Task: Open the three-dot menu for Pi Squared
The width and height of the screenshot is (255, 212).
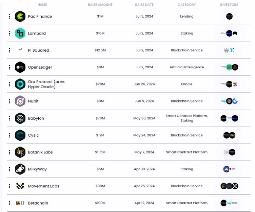Action: click(x=9, y=50)
